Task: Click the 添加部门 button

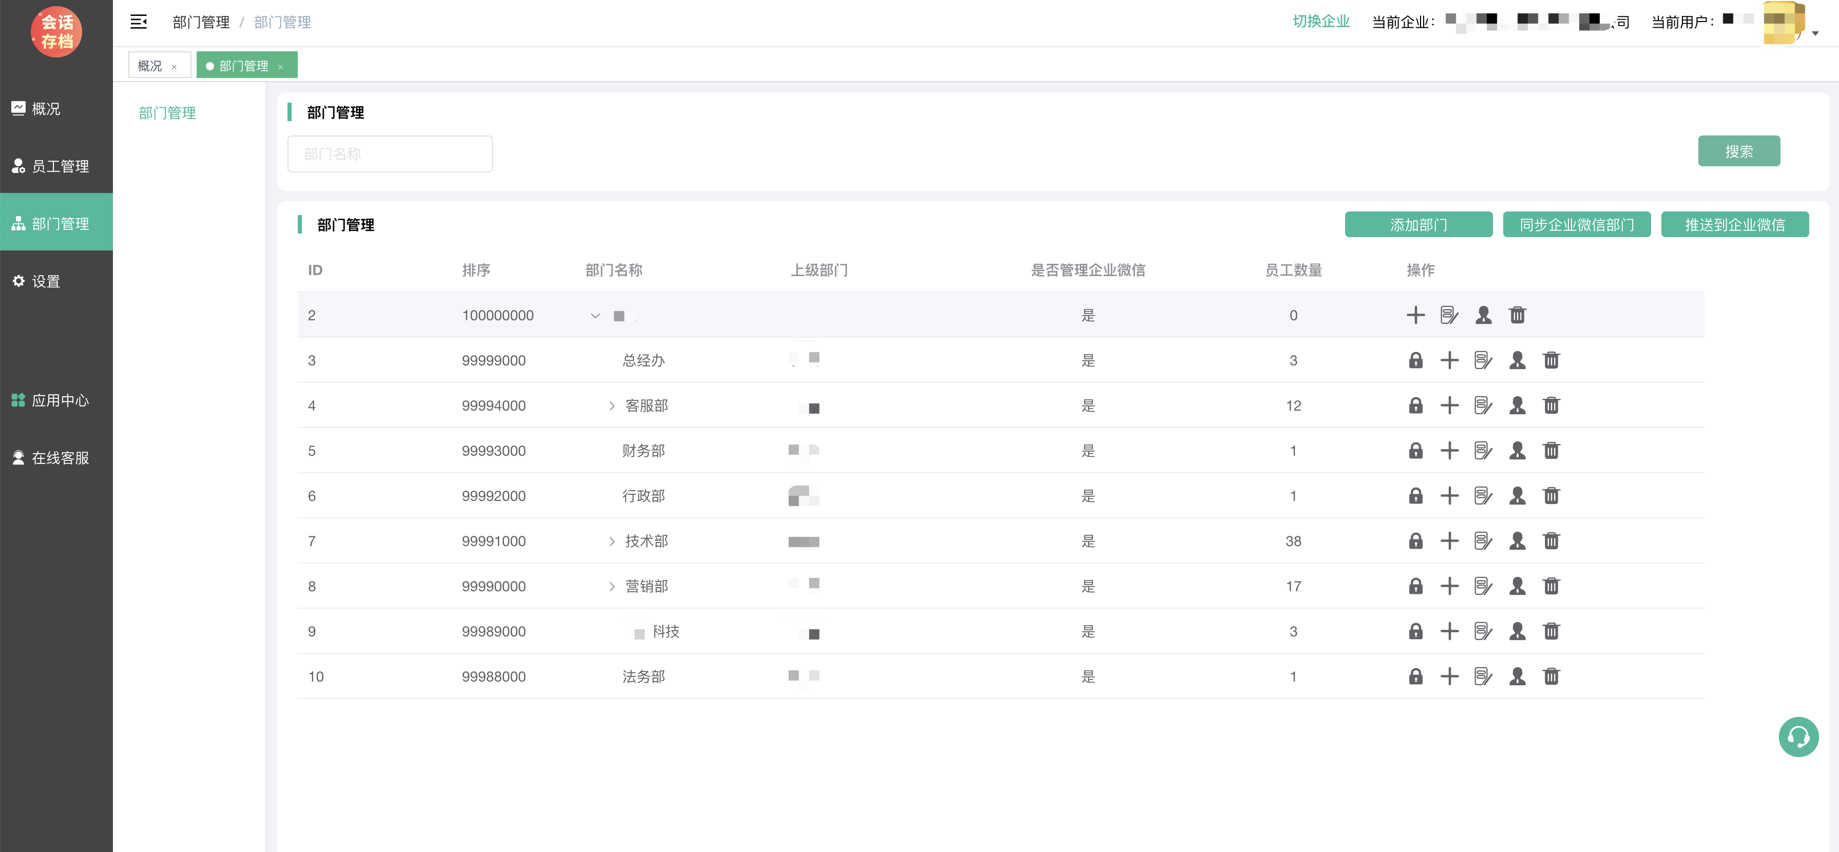Action: [1418, 225]
